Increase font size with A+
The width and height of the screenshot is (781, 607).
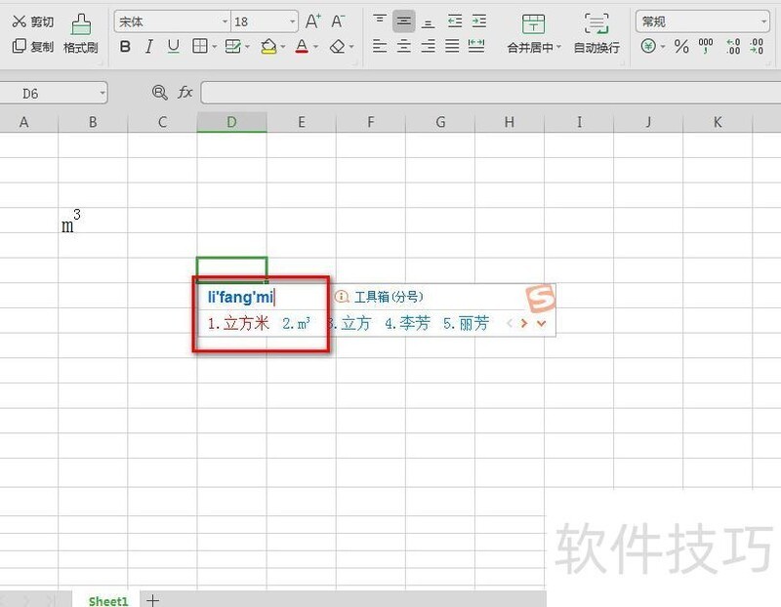click(312, 21)
